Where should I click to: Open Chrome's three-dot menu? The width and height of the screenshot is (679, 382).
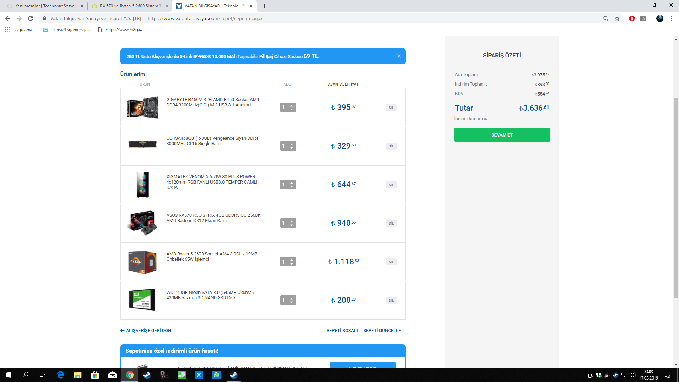(671, 18)
